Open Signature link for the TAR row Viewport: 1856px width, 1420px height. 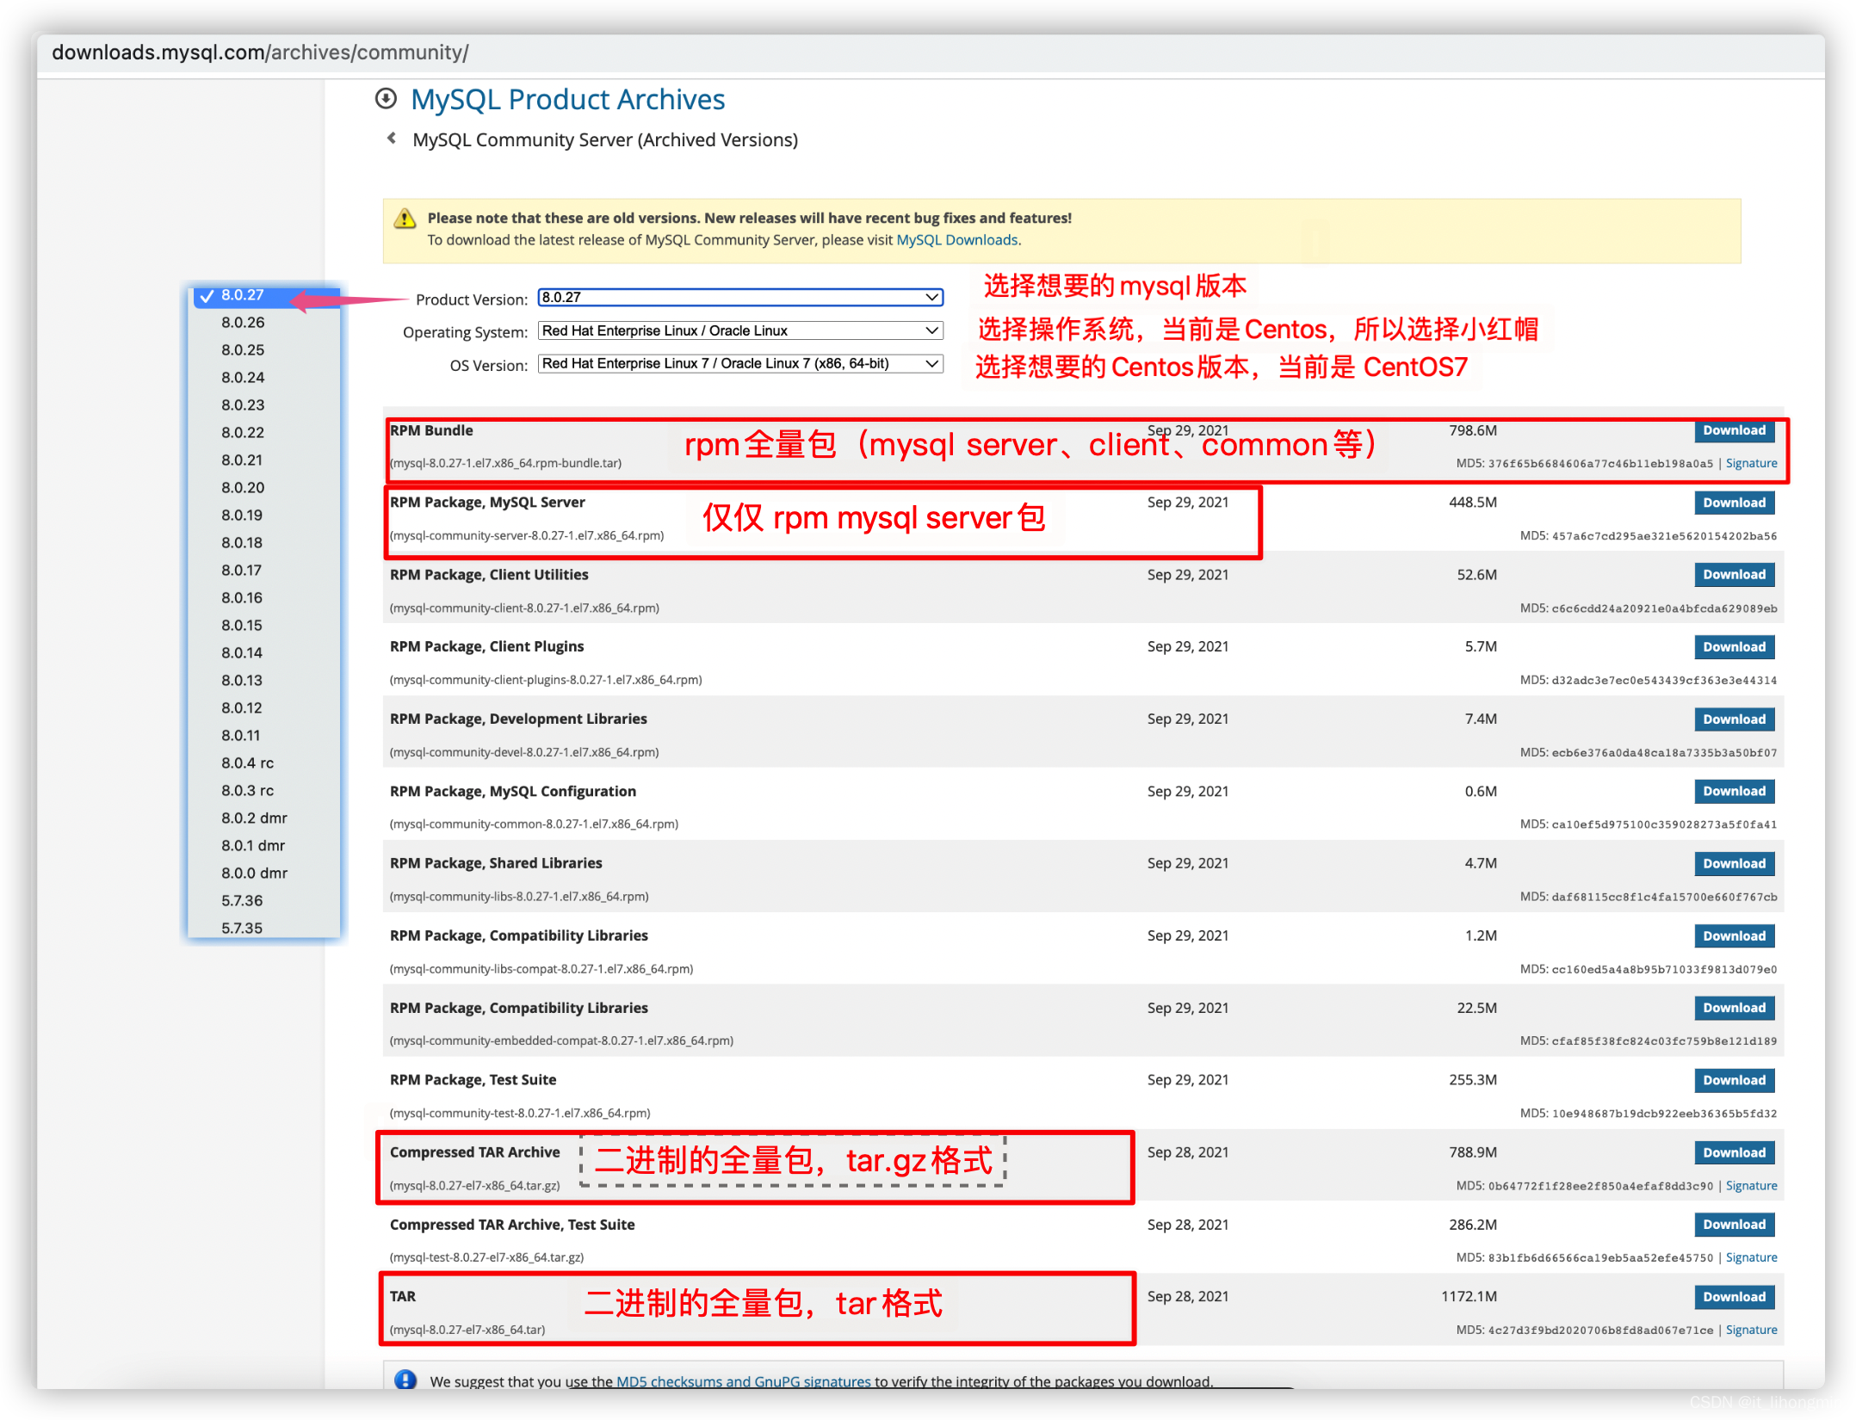click(1751, 1330)
